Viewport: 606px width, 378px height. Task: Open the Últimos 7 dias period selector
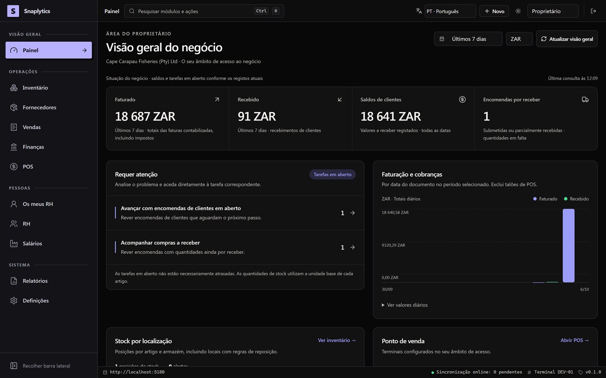tap(468, 39)
